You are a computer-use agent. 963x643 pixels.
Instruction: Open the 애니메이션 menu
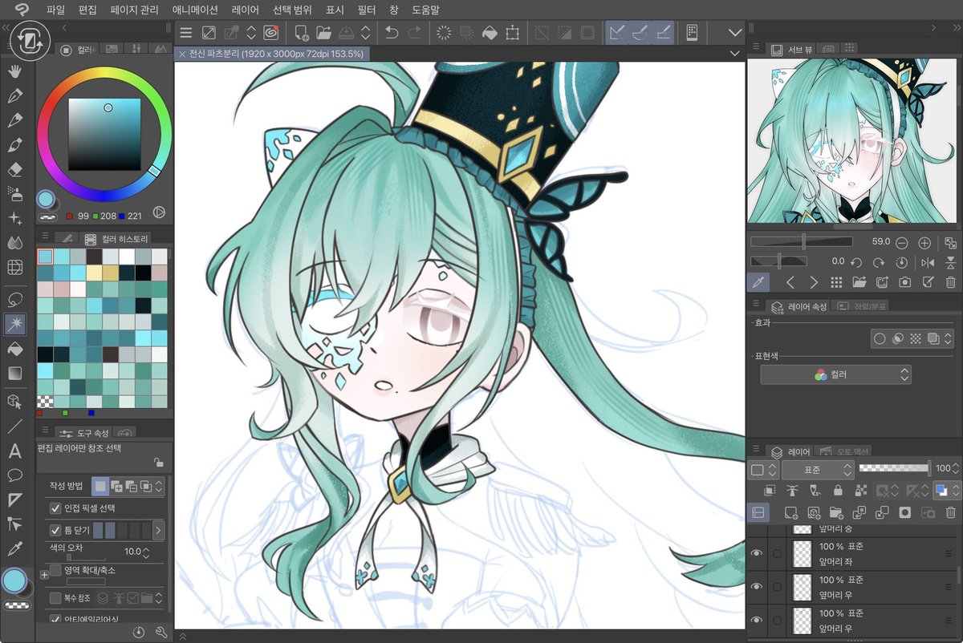pos(195,10)
